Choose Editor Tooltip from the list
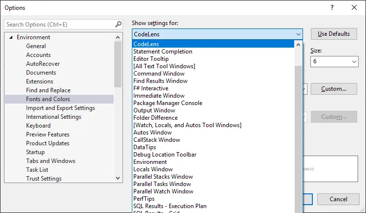This screenshot has width=366, height=213. [213, 59]
